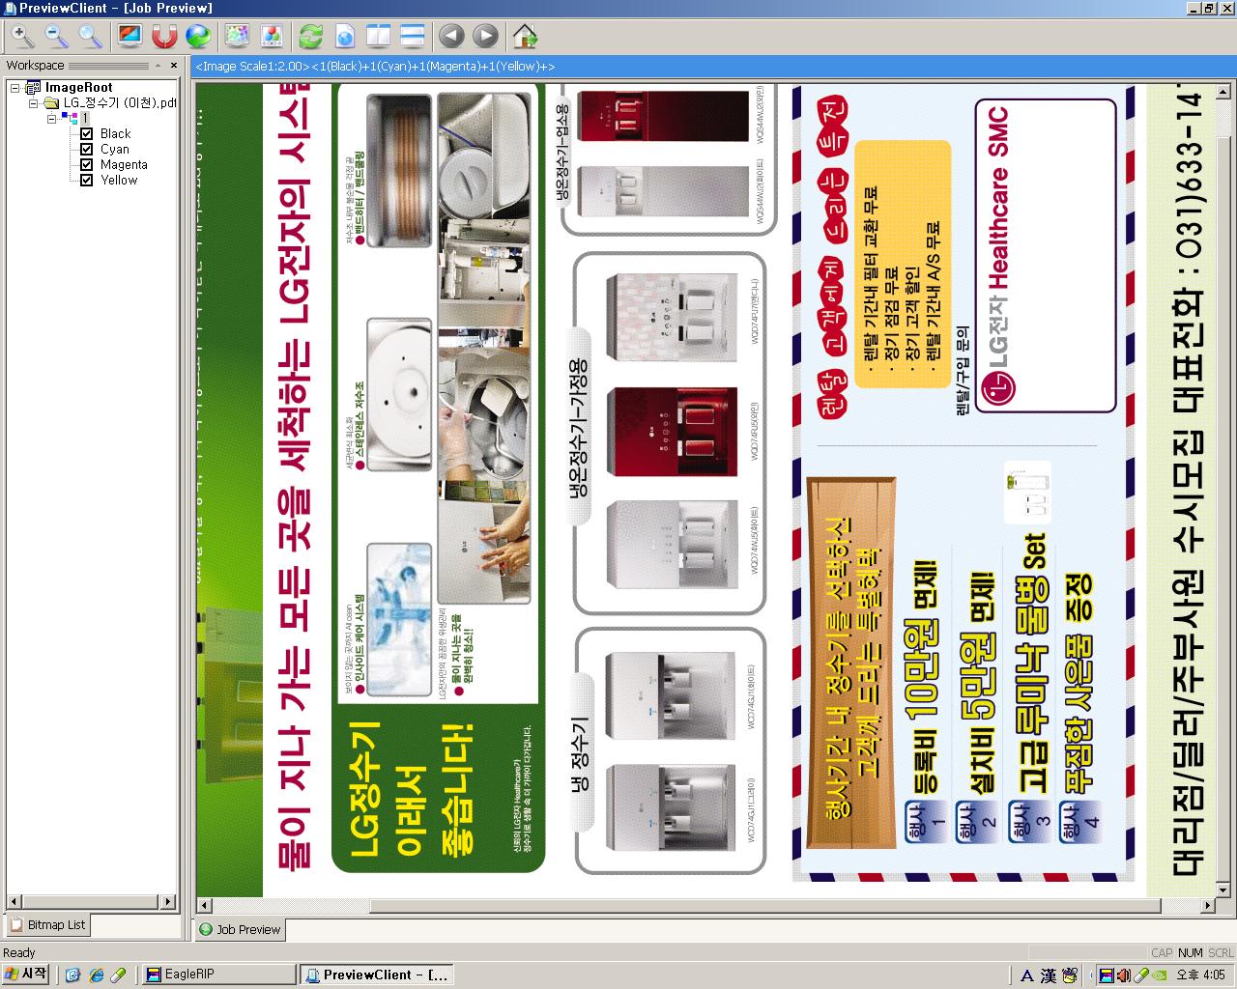The height and width of the screenshot is (989, 1237).
Task: Click the zoom out magnifier tool
Action: coord(57,37)
